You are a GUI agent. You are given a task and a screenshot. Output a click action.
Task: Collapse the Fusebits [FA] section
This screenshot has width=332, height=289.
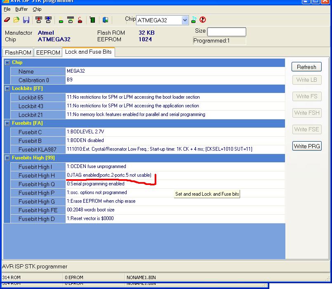(7, 123)
